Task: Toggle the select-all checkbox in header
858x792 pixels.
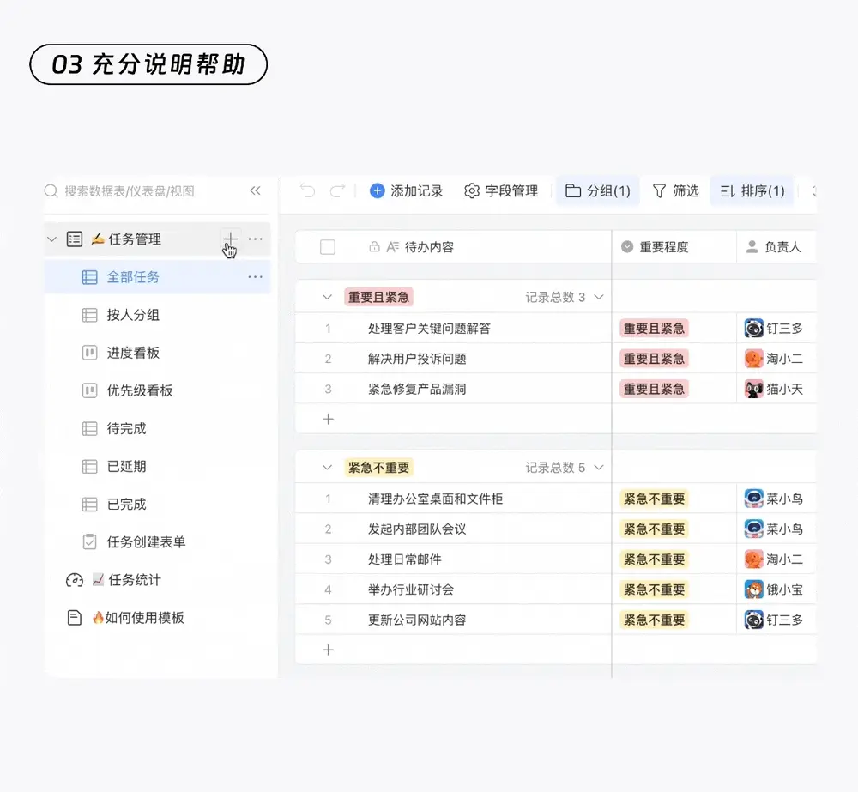Action: point(328,247)
